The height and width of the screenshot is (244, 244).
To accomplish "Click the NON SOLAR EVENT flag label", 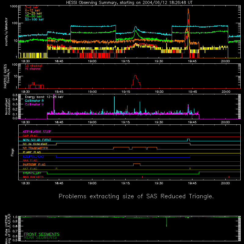I will (37, 140).
